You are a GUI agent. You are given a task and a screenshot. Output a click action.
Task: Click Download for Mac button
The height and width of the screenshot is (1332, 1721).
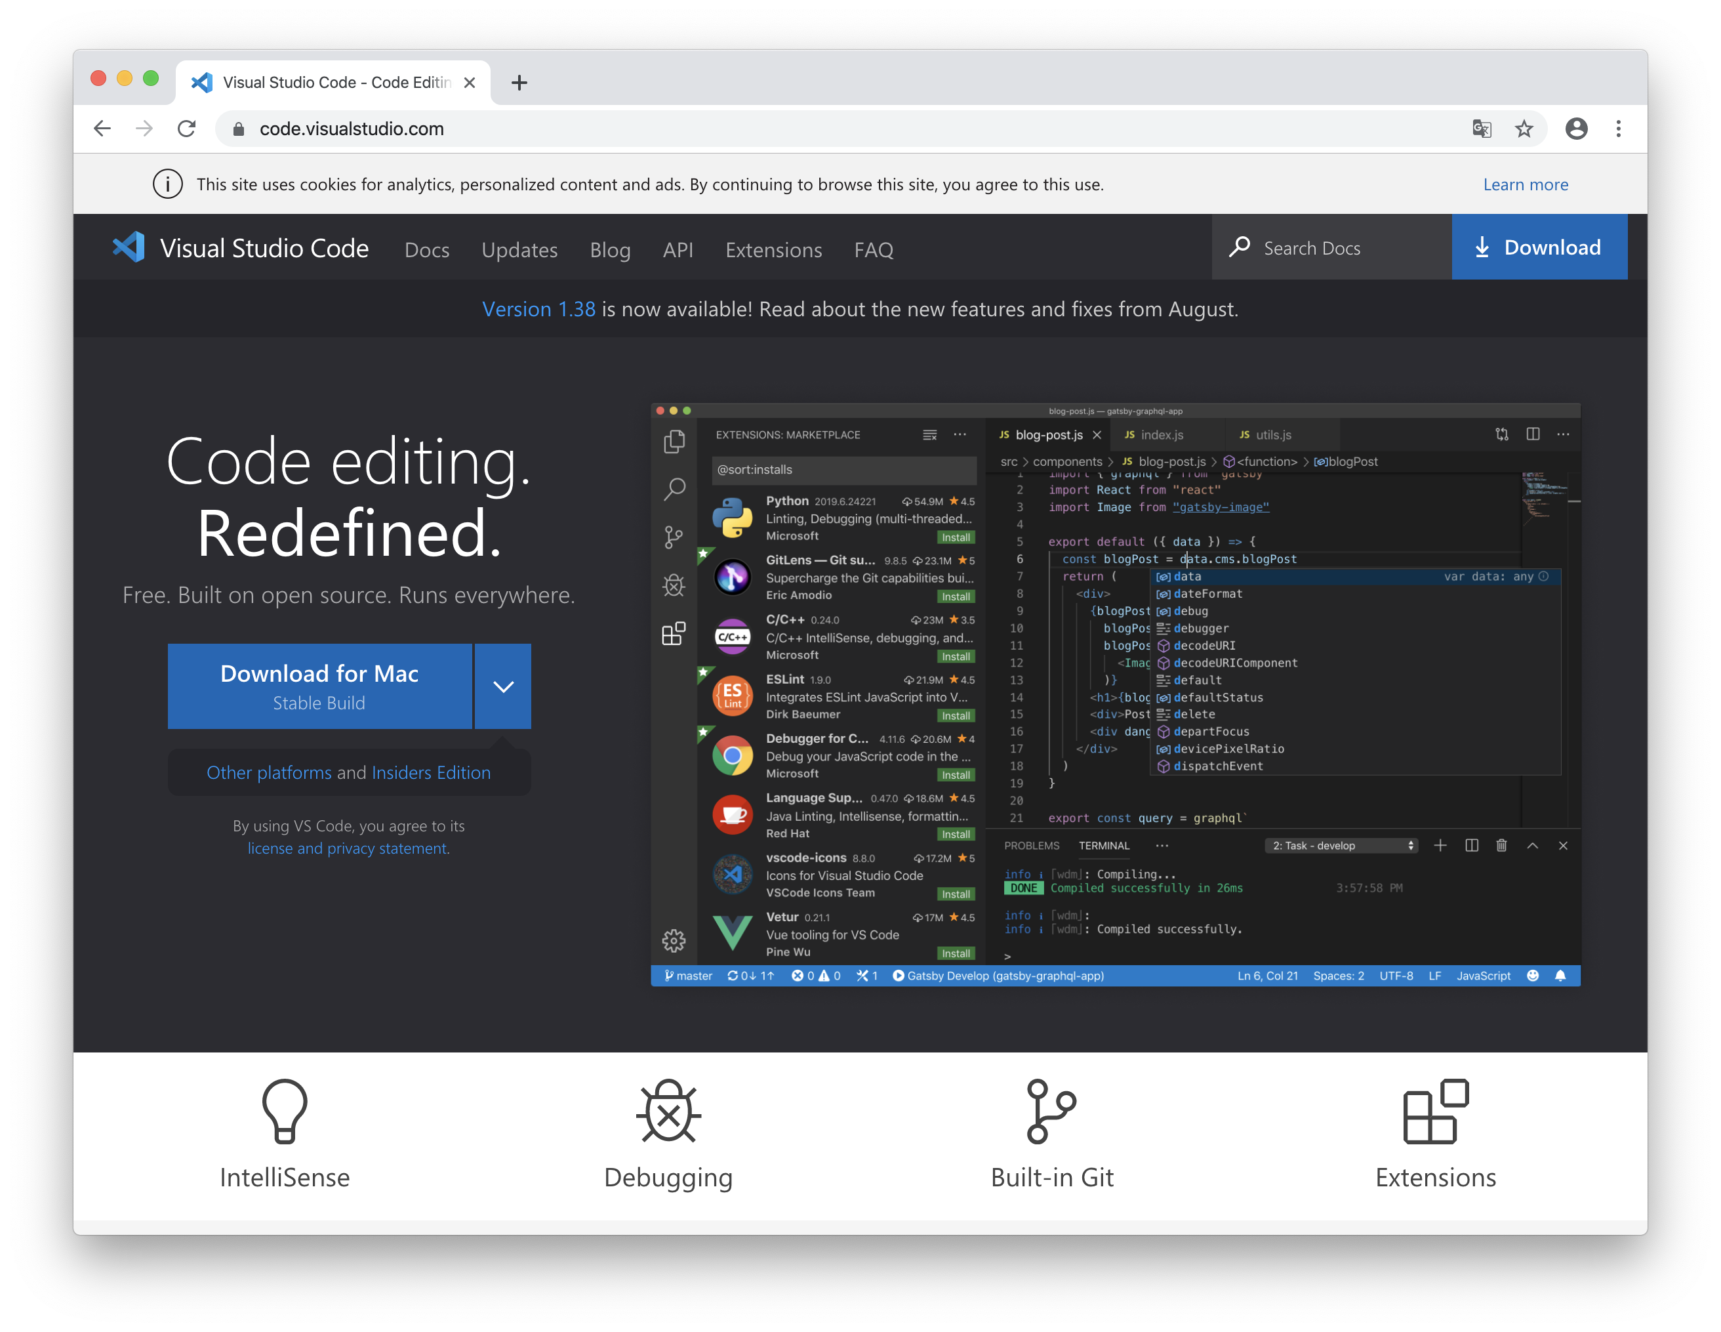319,686
